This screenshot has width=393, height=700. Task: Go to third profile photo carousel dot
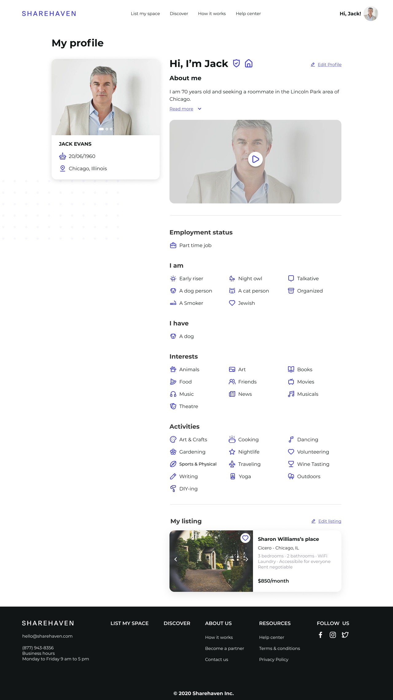(111, 129)
